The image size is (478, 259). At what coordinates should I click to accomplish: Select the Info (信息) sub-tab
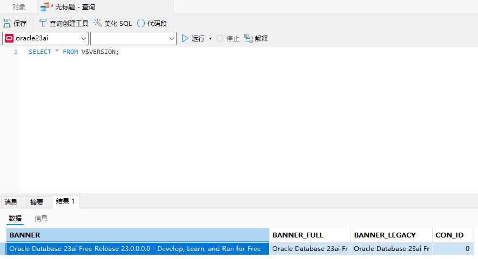[41, 218]
